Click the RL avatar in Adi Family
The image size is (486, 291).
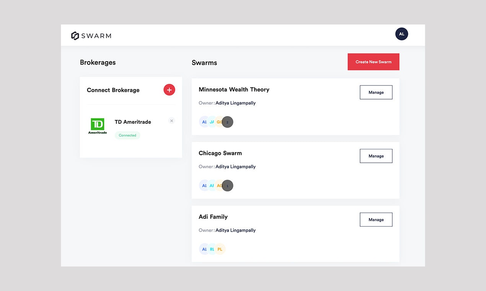212,249
